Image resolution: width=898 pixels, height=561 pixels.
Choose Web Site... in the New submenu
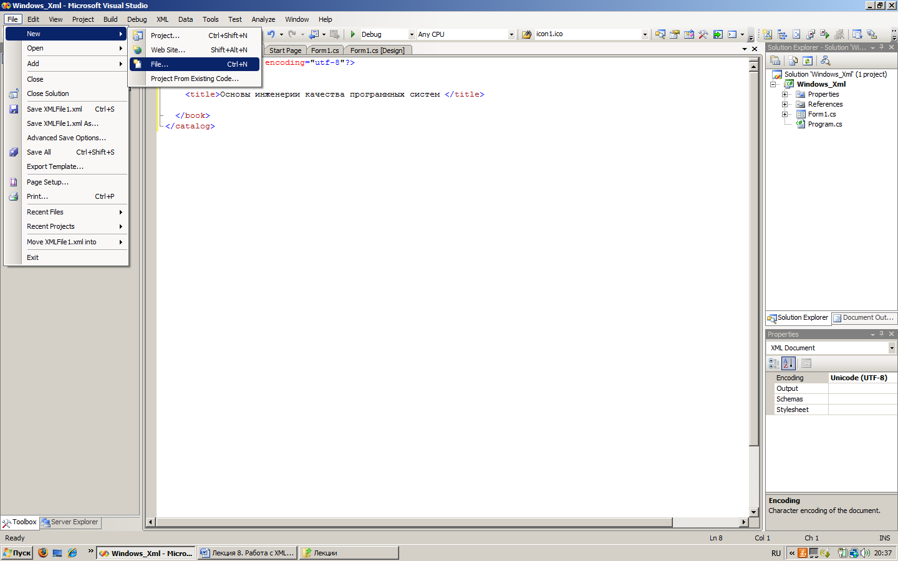[195, 50]
